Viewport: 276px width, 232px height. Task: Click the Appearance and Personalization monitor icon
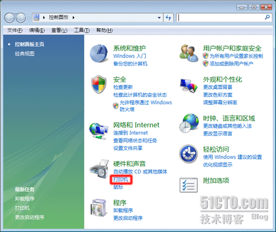pyautogui.click(x=189, y=85)
